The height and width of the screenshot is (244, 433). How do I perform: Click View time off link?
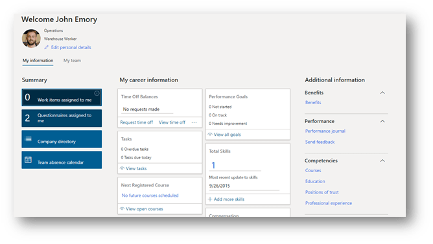pyautogui.click(x=172, y=122)
